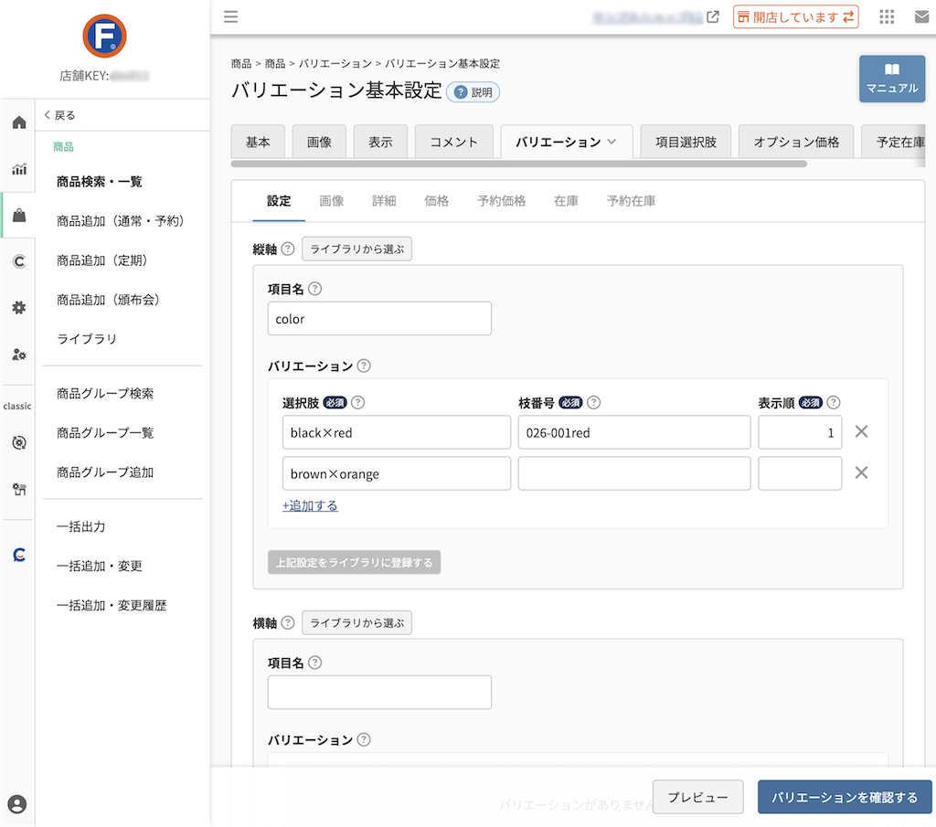
Task: Switch to 予約在庫 sub-tab
Action: 631,201
